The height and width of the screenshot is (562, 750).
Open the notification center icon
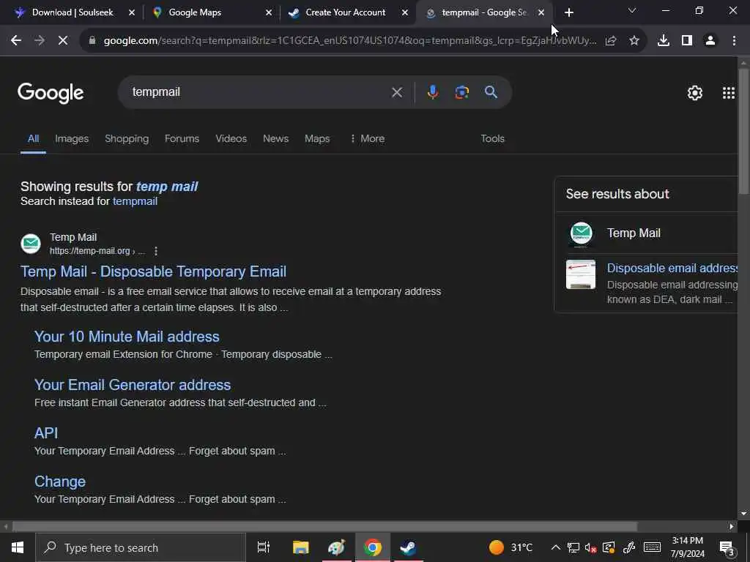[x=727, y=547]
